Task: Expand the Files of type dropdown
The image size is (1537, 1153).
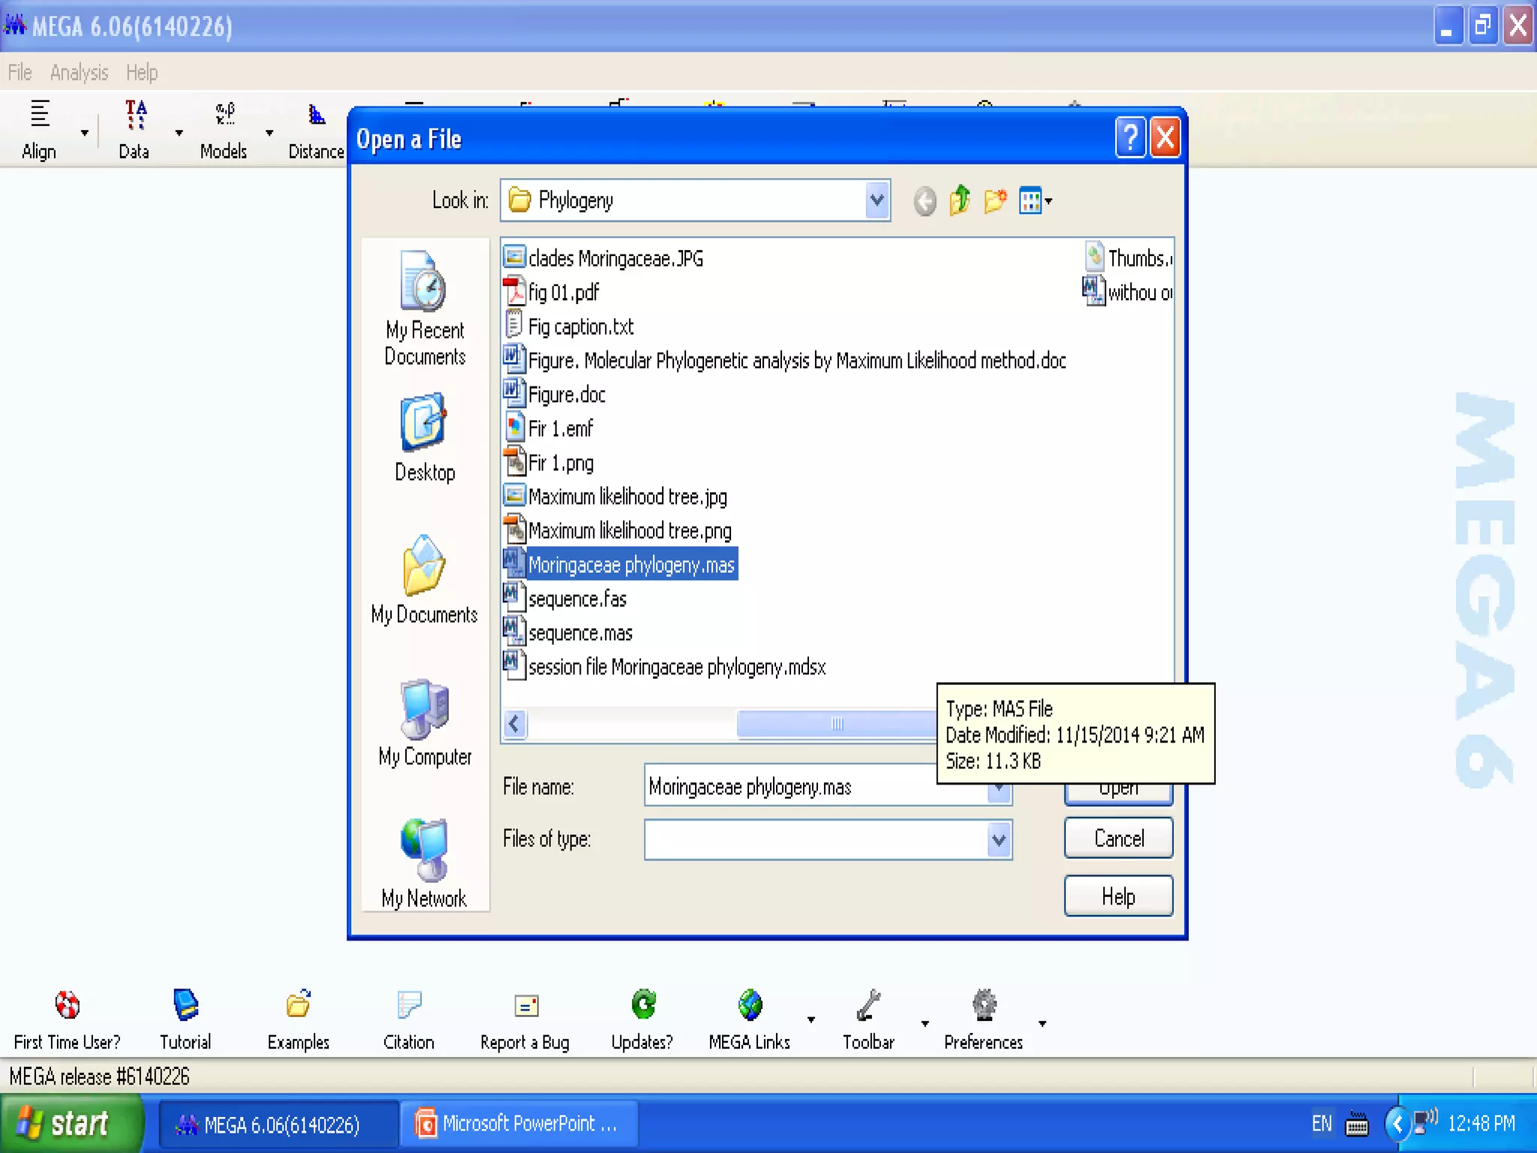Action: pyautogui.click(x=998, y=839)
